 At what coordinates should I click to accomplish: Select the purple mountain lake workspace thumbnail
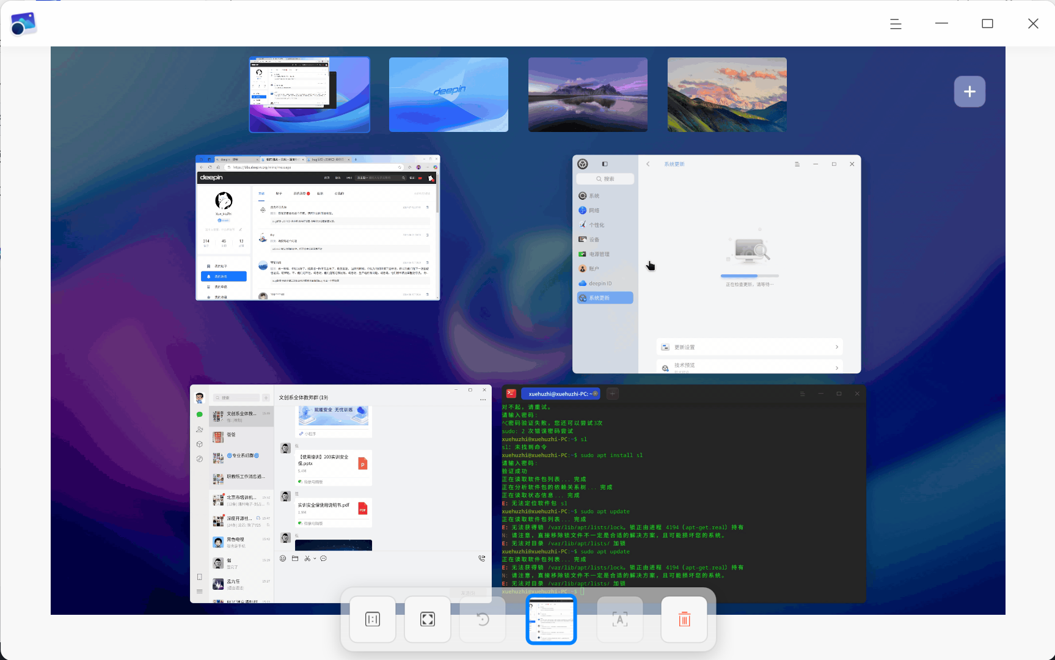point(588,95)
